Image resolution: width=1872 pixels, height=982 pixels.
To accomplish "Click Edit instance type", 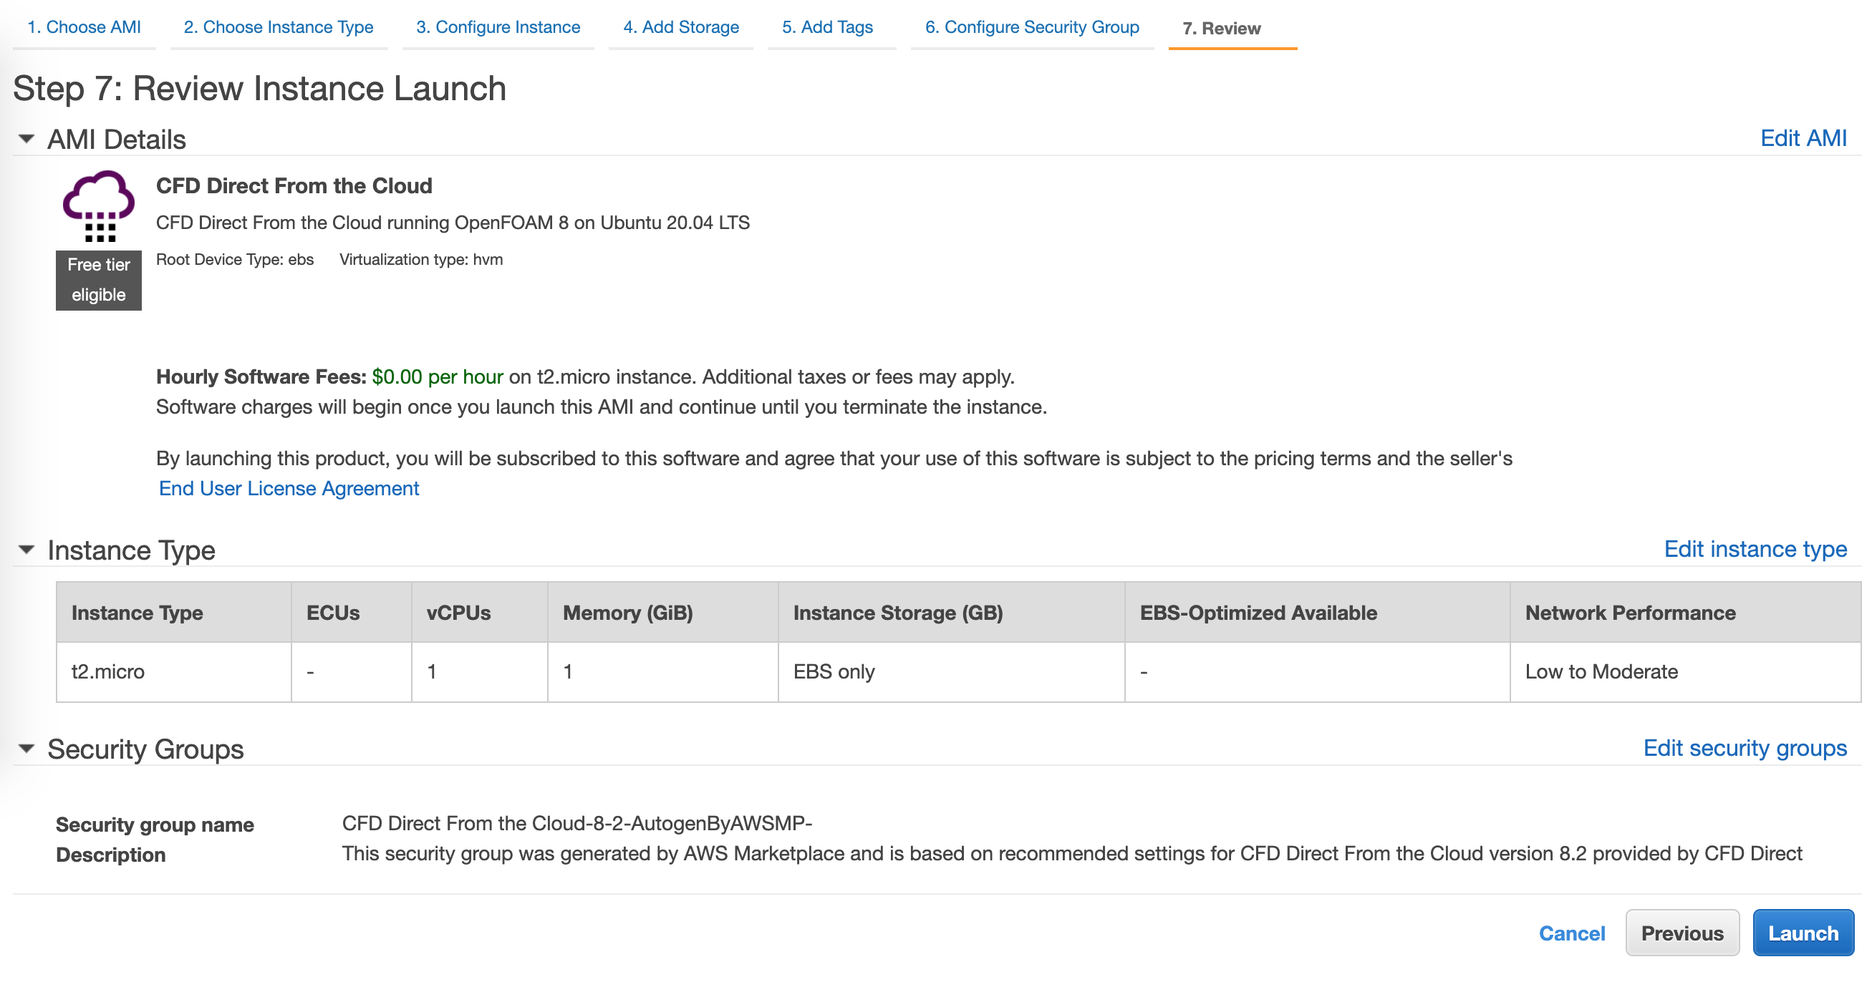I will pos(1756,550).
